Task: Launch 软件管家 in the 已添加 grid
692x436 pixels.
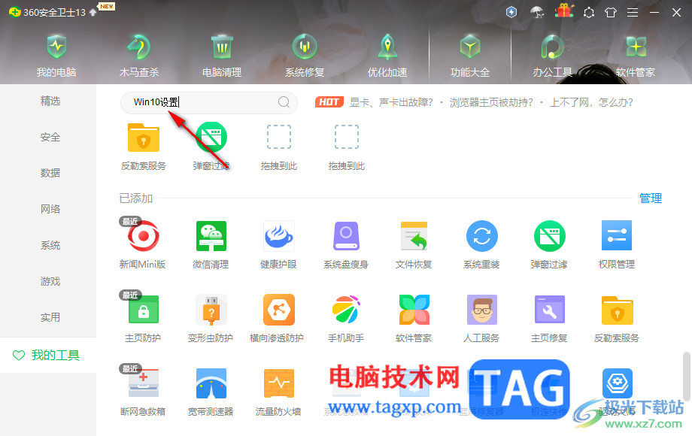Action: pos(414,317)
